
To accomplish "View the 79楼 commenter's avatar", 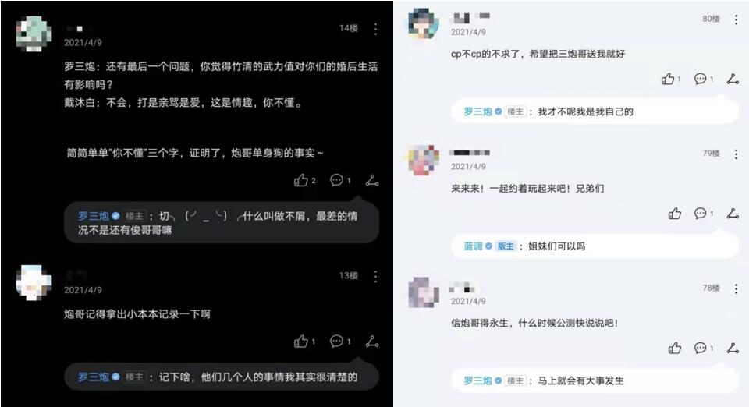I will (x=423, y=159).
